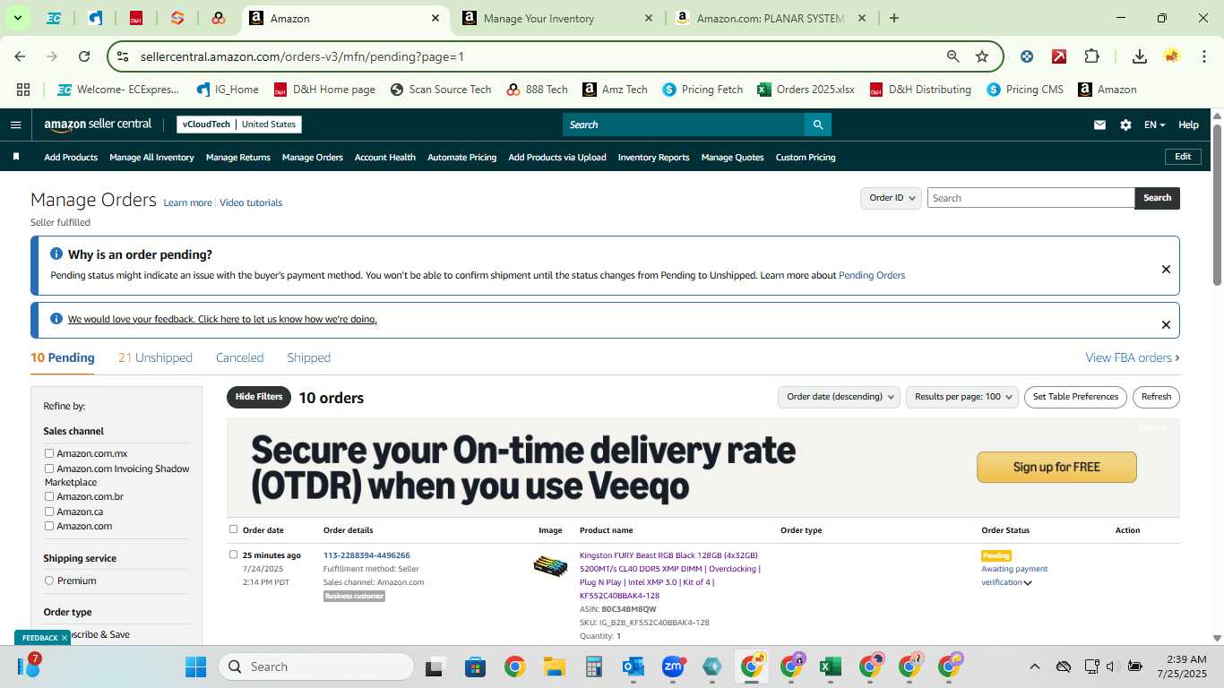Expand the Awaiting payment verification chevron

(x=1028, y=583)
